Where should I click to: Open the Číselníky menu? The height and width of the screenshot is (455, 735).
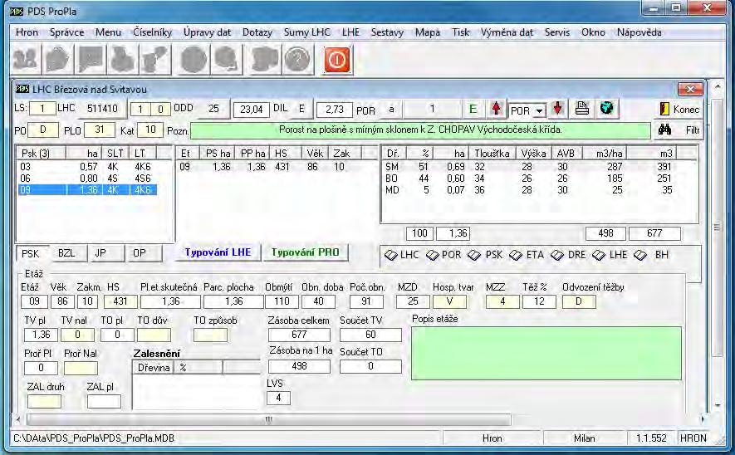pyautogui.click(x=152, y=32)
